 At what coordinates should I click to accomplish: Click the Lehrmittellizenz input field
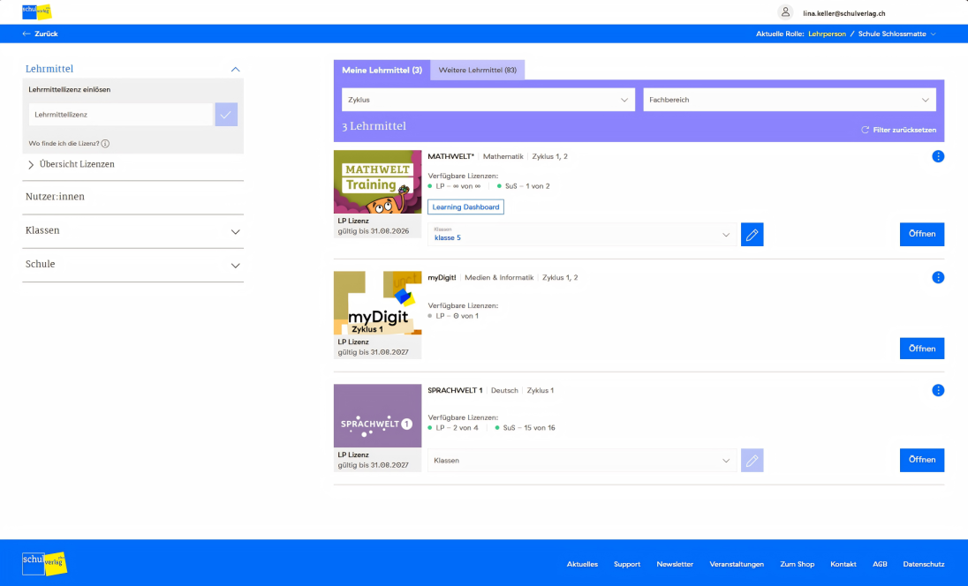[120, 115]
